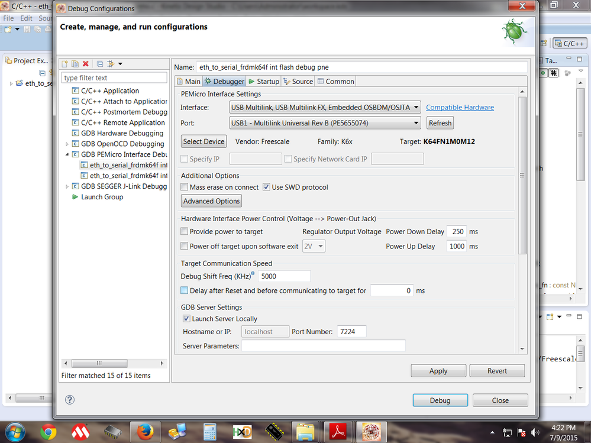Screen dimensions: 591x443
Task: Click the Launch Group green arrow icon
Action: coord(75,196)
